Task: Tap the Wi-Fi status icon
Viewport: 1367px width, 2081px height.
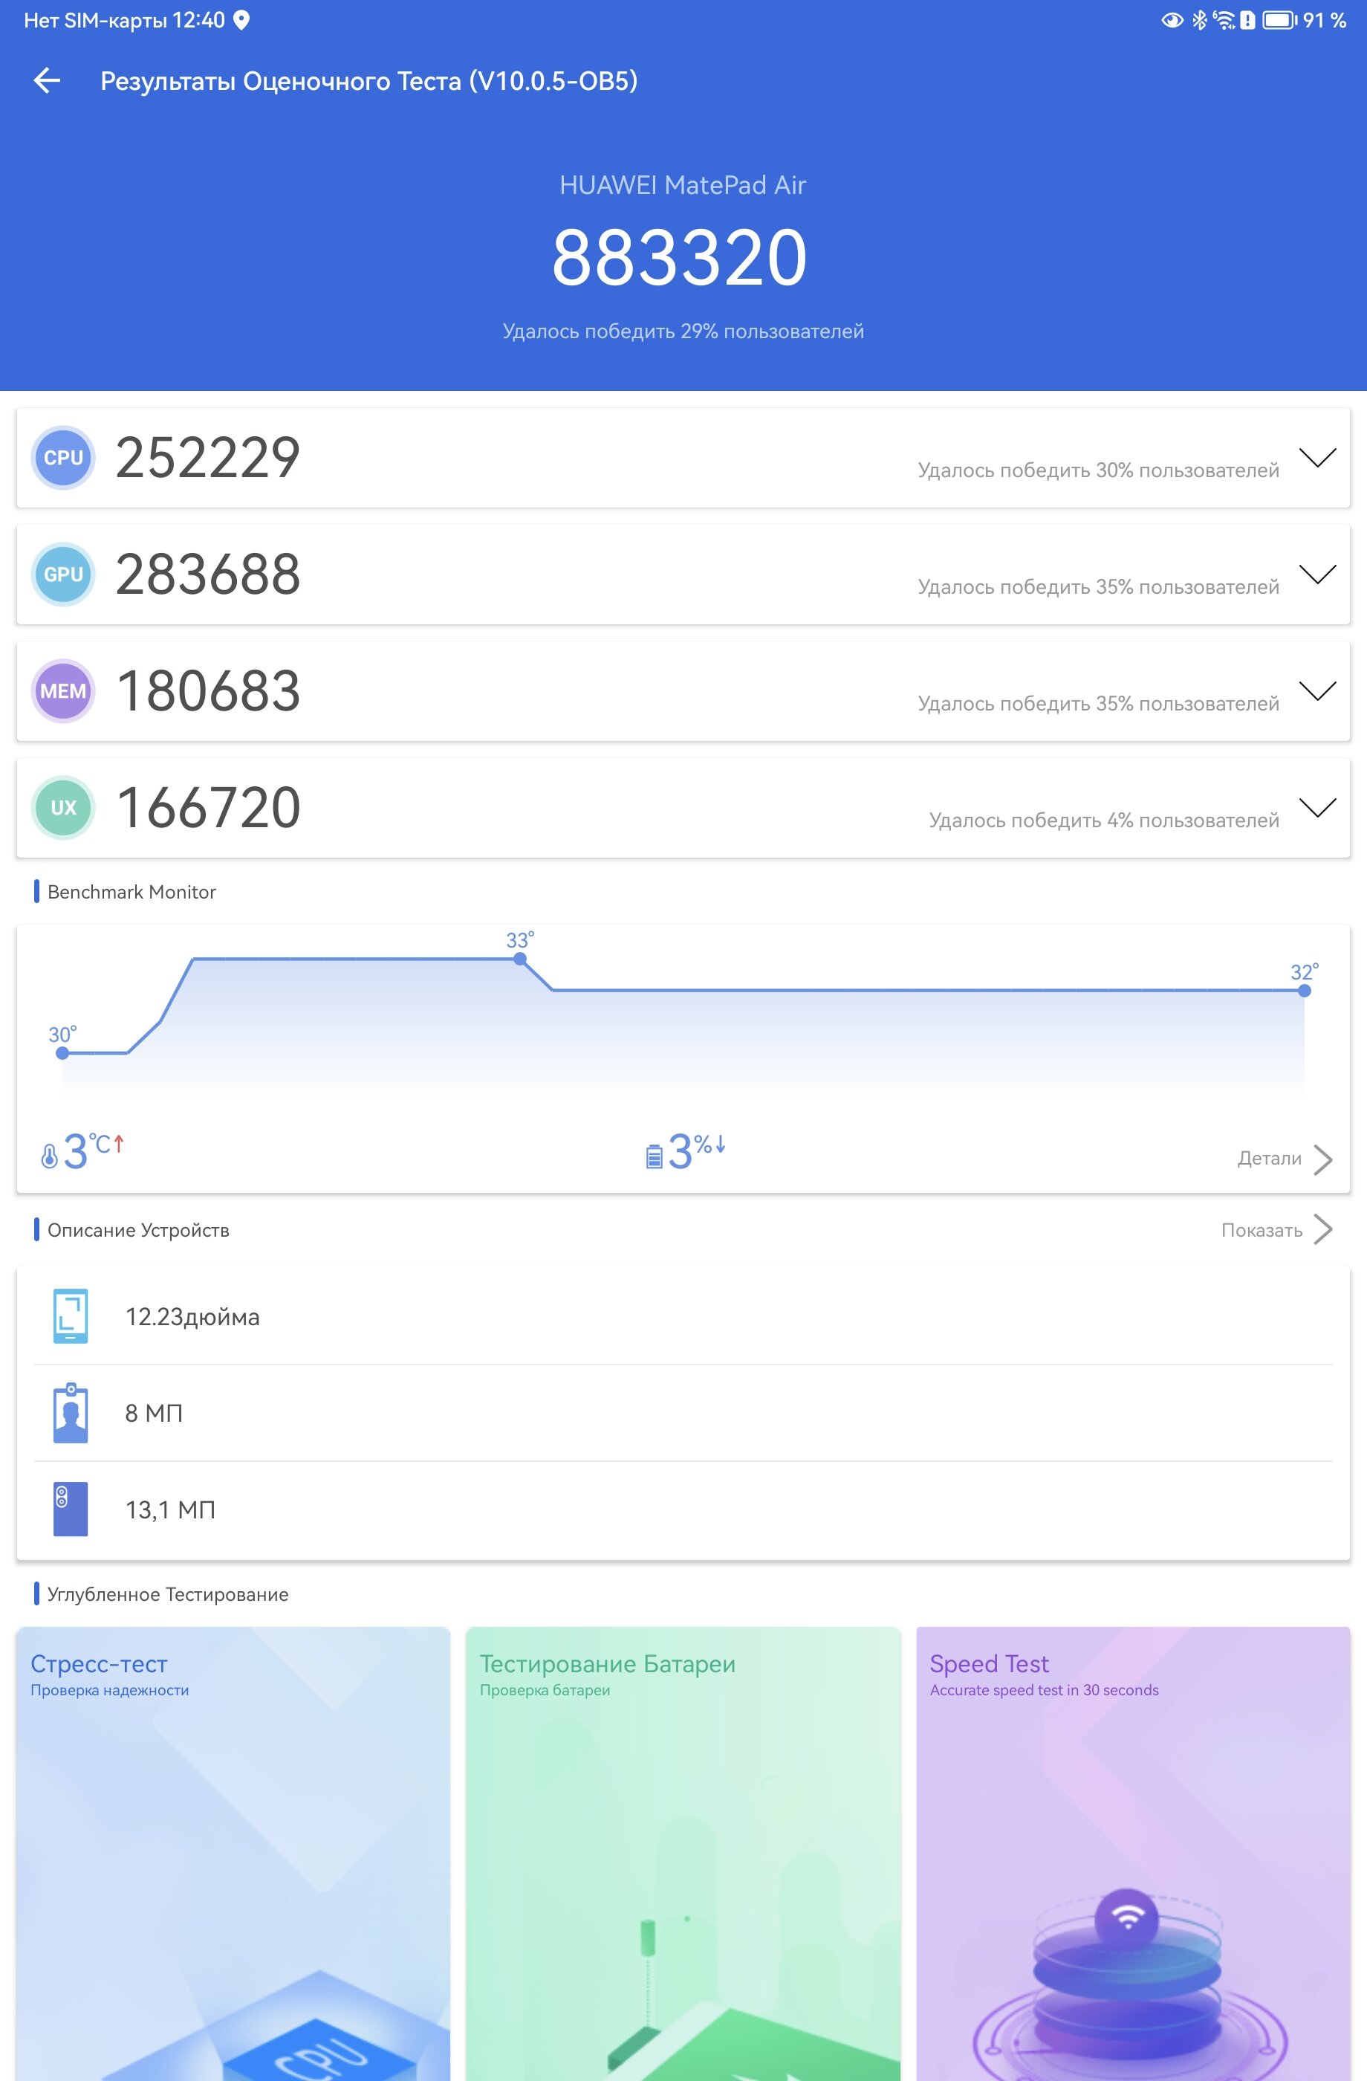Action: coord(1224,20)
